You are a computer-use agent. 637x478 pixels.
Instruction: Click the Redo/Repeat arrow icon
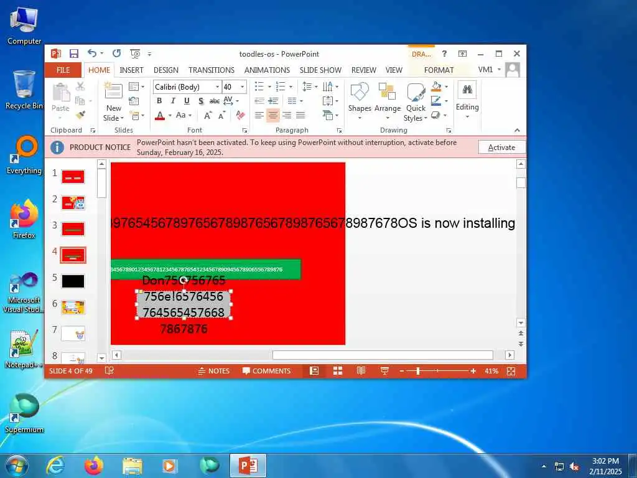pos(116,54)
